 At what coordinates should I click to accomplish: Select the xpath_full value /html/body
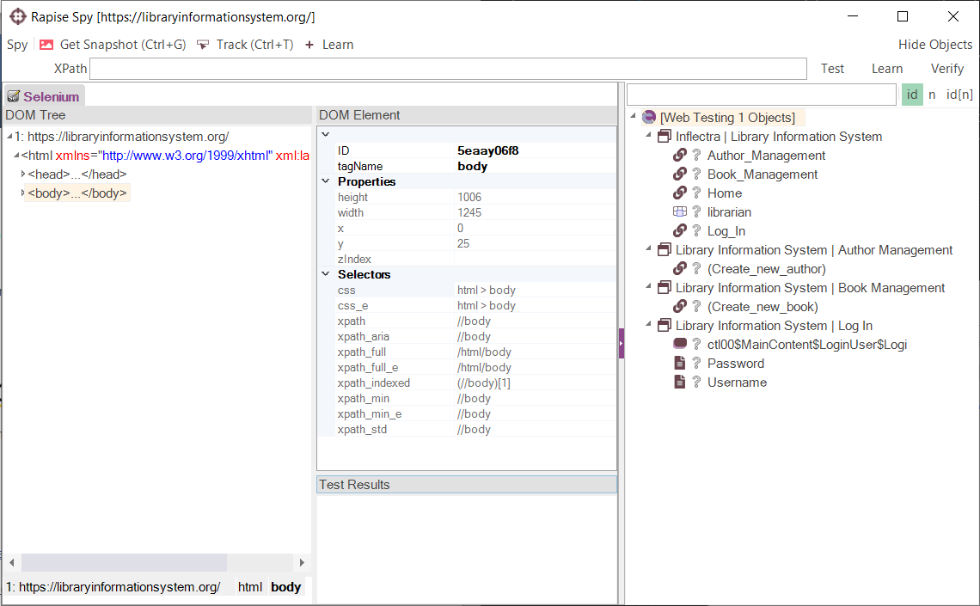(x=484, y=352)
